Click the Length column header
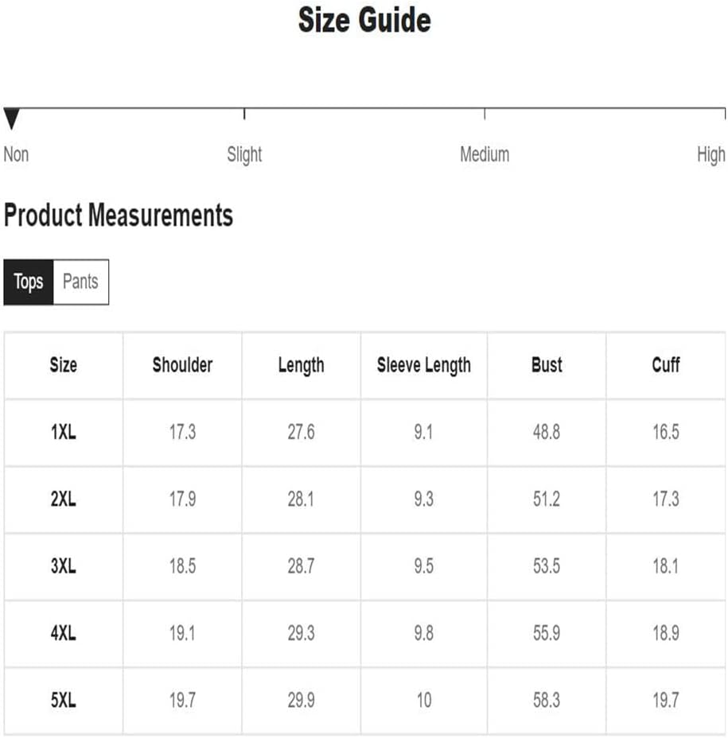The width and height of the screenshot is (728, 738). [x=301, y=365]
